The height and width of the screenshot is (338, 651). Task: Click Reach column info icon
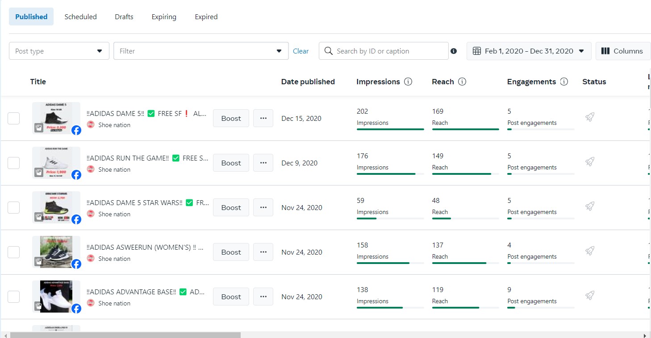tap(462, 82)
